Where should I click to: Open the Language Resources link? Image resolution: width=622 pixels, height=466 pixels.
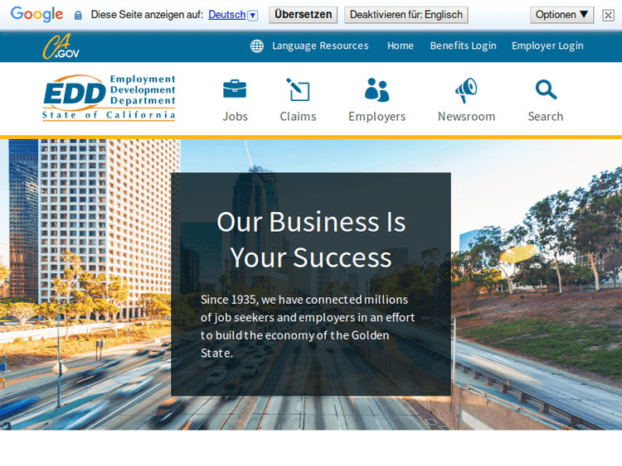(320, 46)
